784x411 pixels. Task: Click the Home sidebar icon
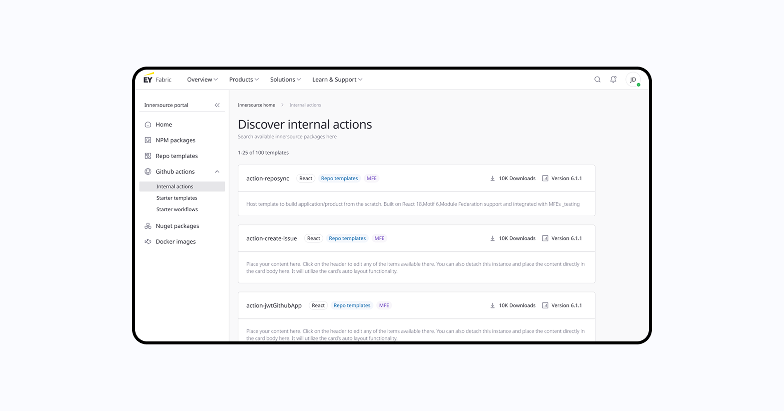[148, 125]
